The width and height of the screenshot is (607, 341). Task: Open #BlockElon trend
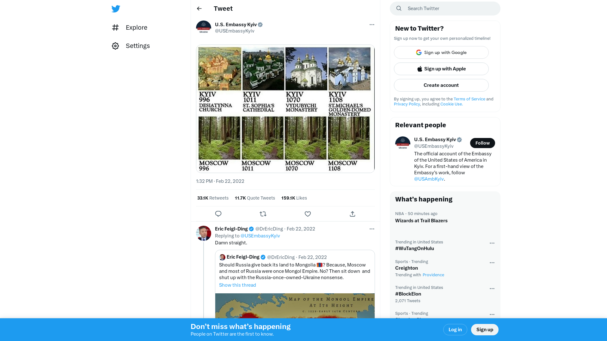coord(408,294)
